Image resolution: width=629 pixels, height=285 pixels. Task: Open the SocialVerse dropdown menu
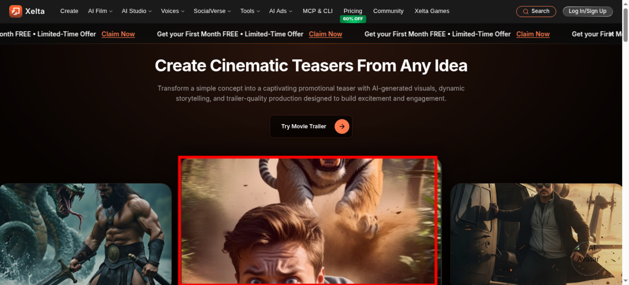(x=212, y=11)
